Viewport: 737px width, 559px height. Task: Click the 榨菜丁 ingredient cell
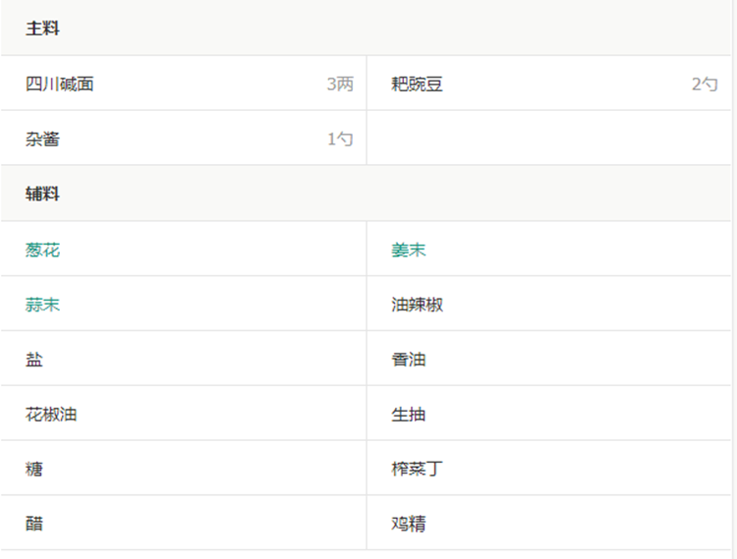(418, 470)
